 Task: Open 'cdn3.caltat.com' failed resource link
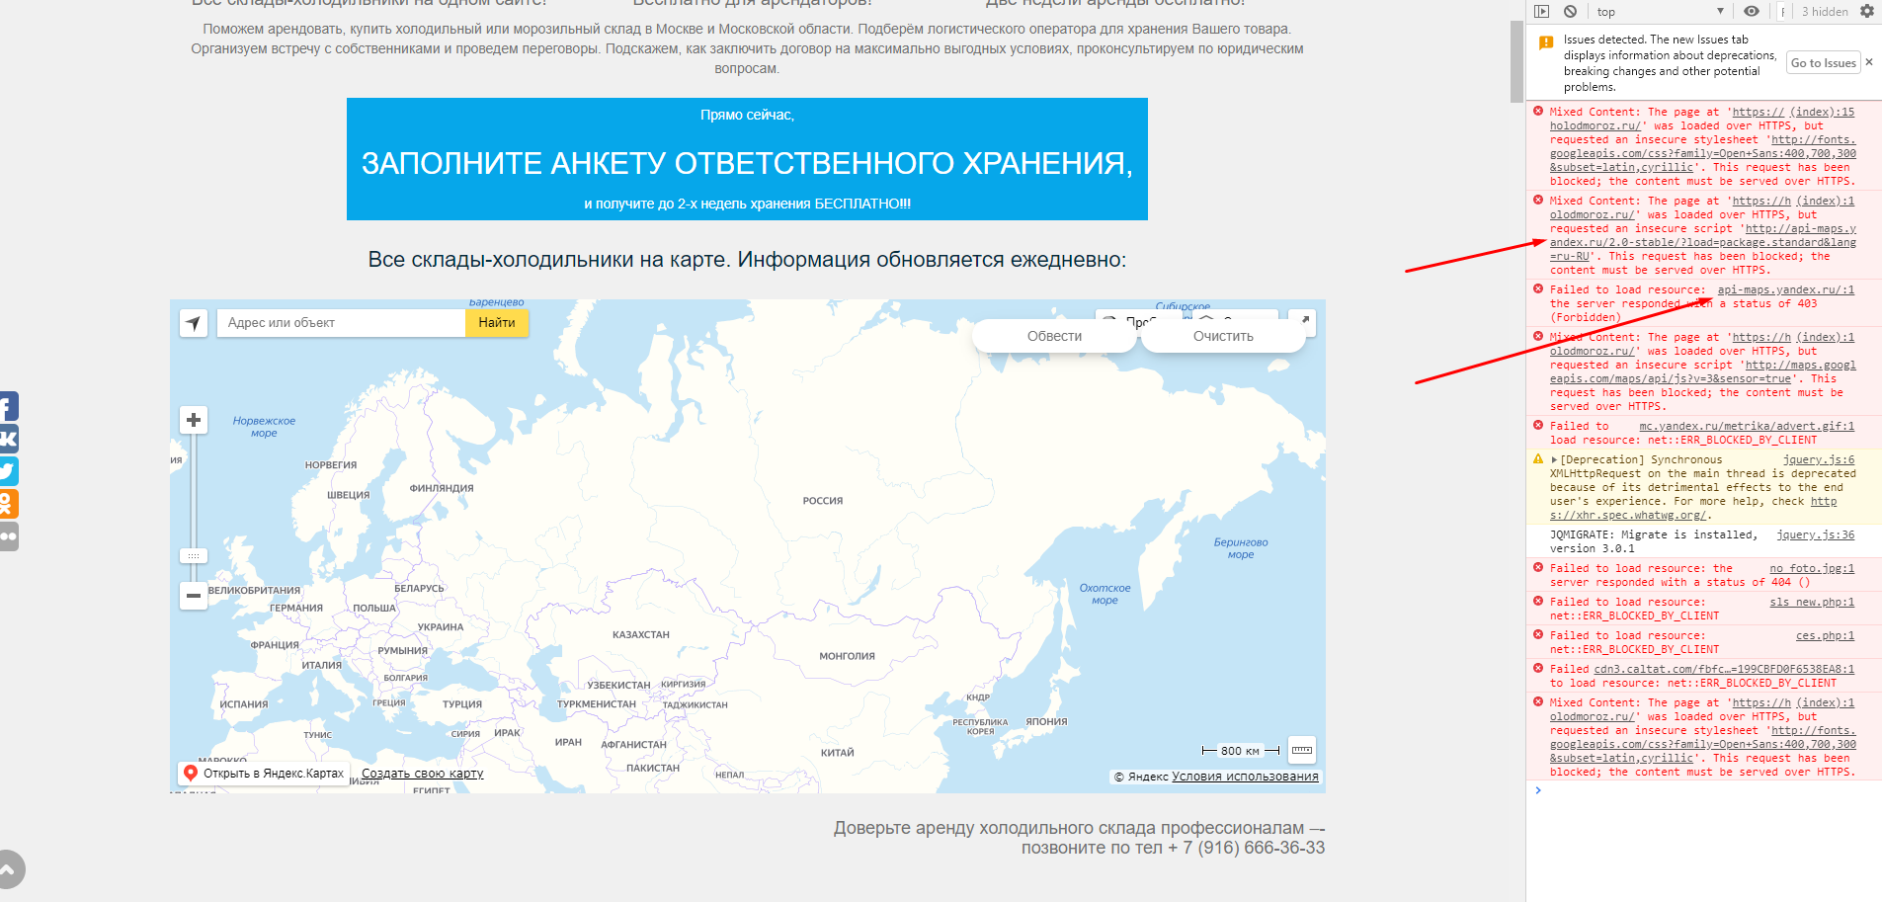[x=1724, y=669]
